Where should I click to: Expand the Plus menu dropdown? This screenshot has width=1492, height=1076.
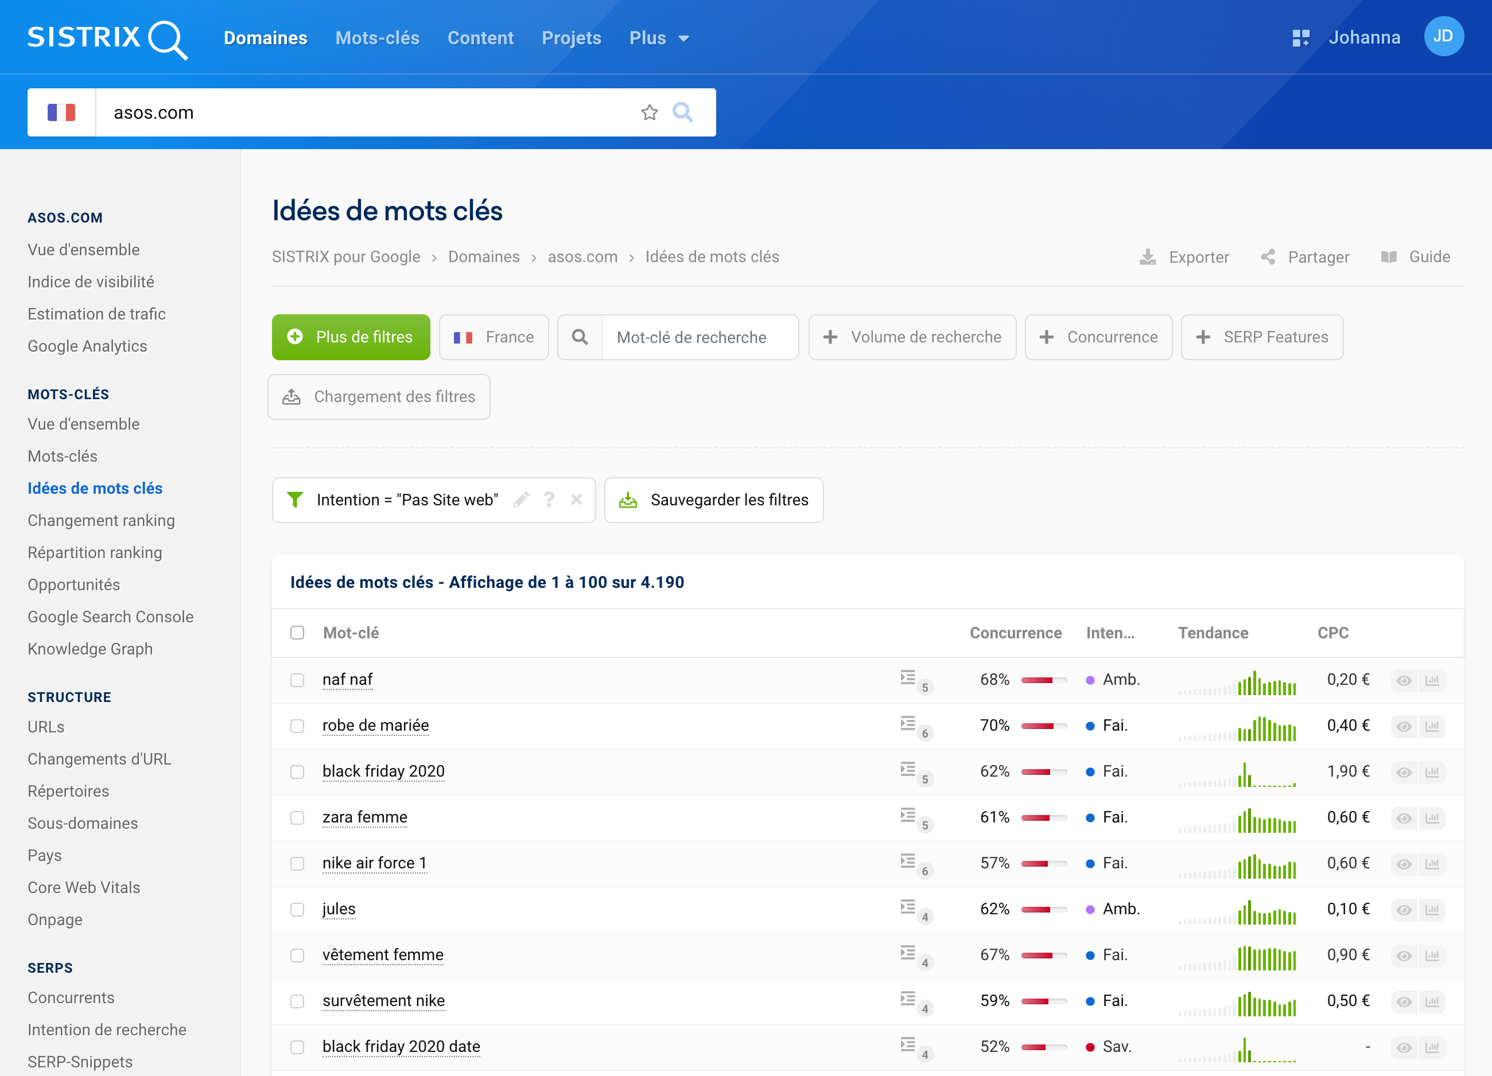pos(659,38)
